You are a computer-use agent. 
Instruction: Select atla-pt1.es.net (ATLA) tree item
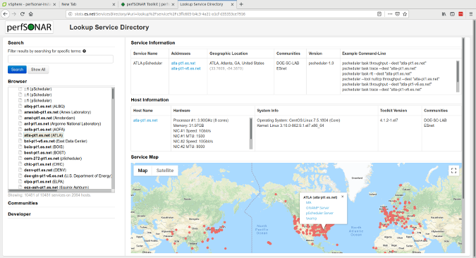coord(44,135)
